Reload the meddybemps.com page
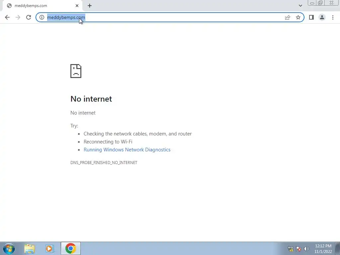 [x=29, y=17]
